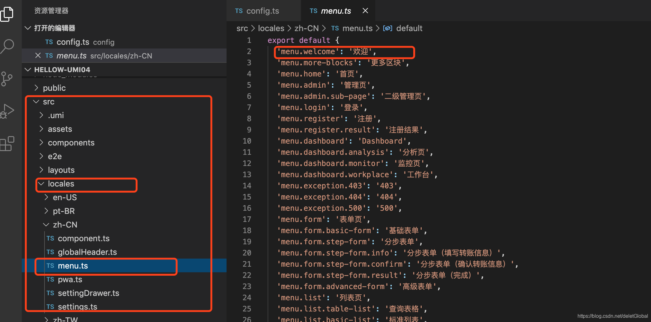The image size is (651, 322).
Task: Place cursor on 'menu.form.advanced-form' line
Action: pyautogui.click(x=359, y=286)
